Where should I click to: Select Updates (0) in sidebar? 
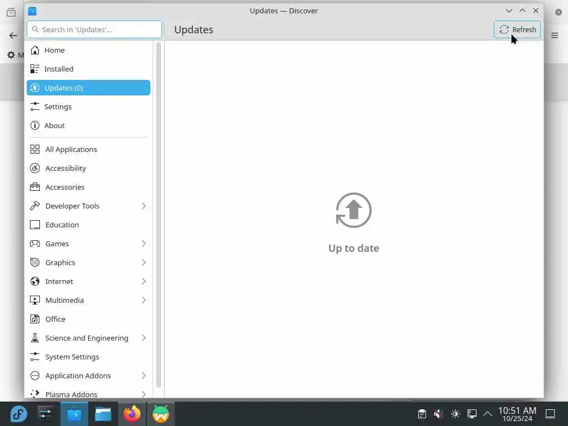point(88,88)
